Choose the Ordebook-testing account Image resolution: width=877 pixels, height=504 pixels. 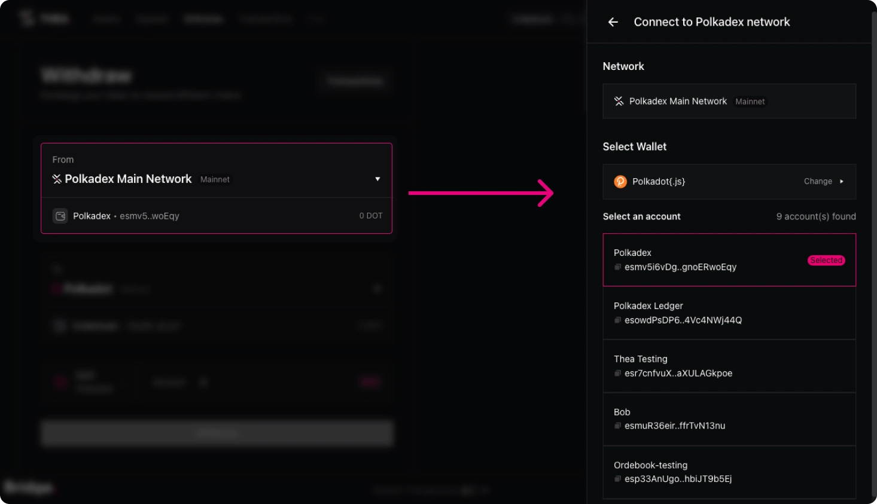click(729, 472)
